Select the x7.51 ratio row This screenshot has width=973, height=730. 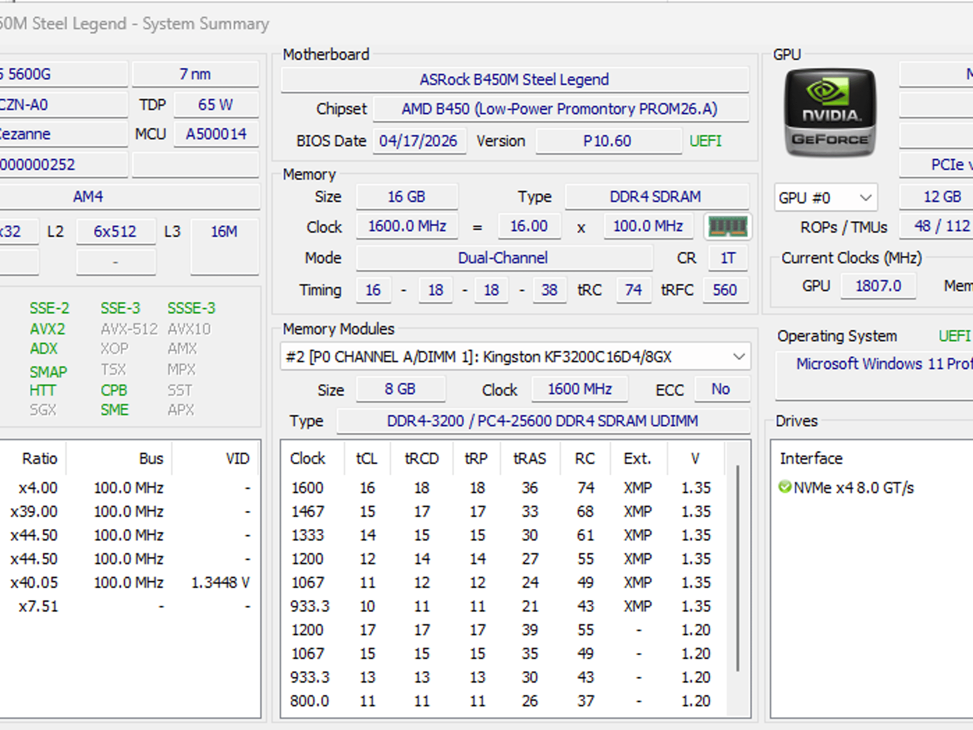129,606
